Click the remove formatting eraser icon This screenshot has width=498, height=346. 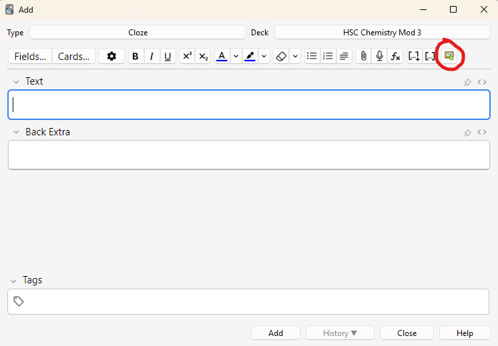pyautogui.click(x=281, y=57)
